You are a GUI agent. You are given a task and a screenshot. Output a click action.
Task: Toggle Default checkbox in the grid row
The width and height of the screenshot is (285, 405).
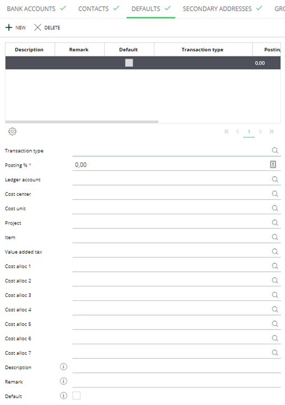click(129, 63)
